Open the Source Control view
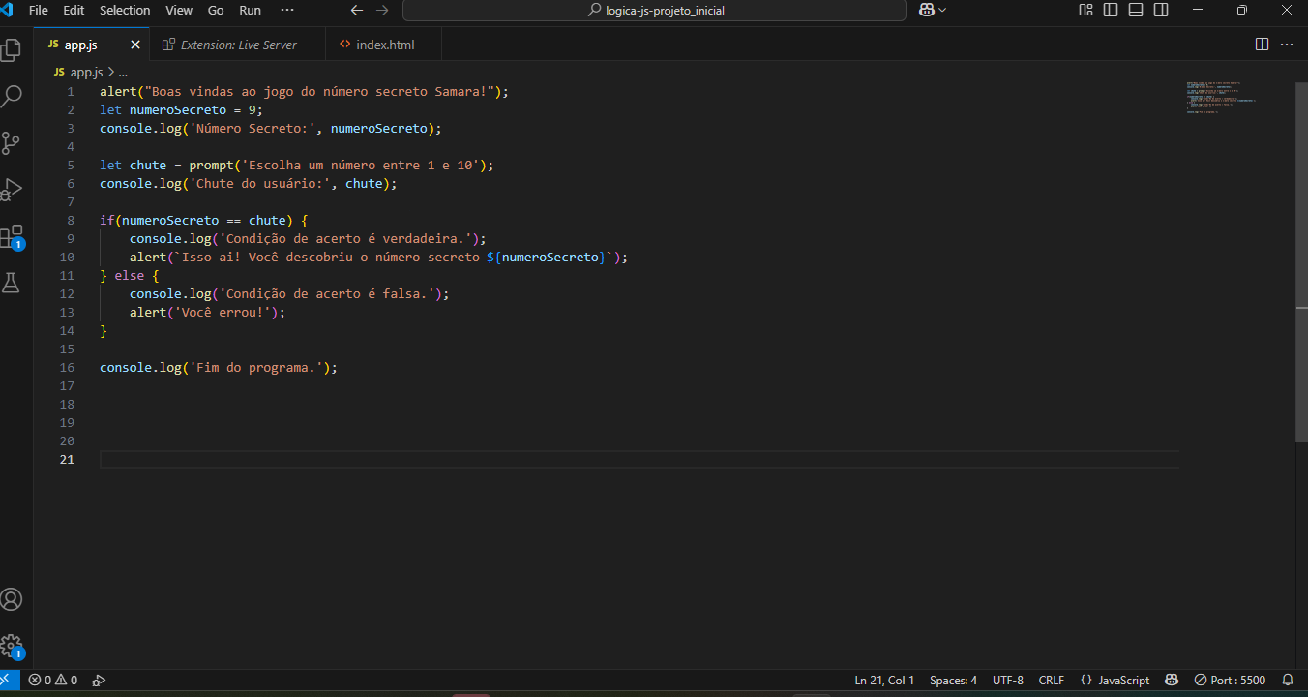Screen dimensions: 1308x697 pyautogui.click(x=12, y=143)
